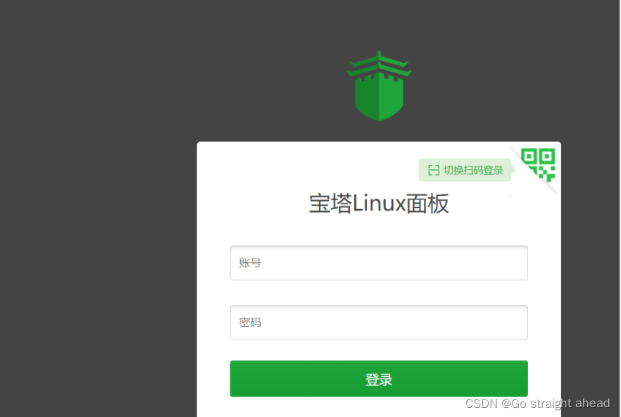The image size is (621, 417).
Task: Click the 登录 text on green button
Action: click(379, 380)
